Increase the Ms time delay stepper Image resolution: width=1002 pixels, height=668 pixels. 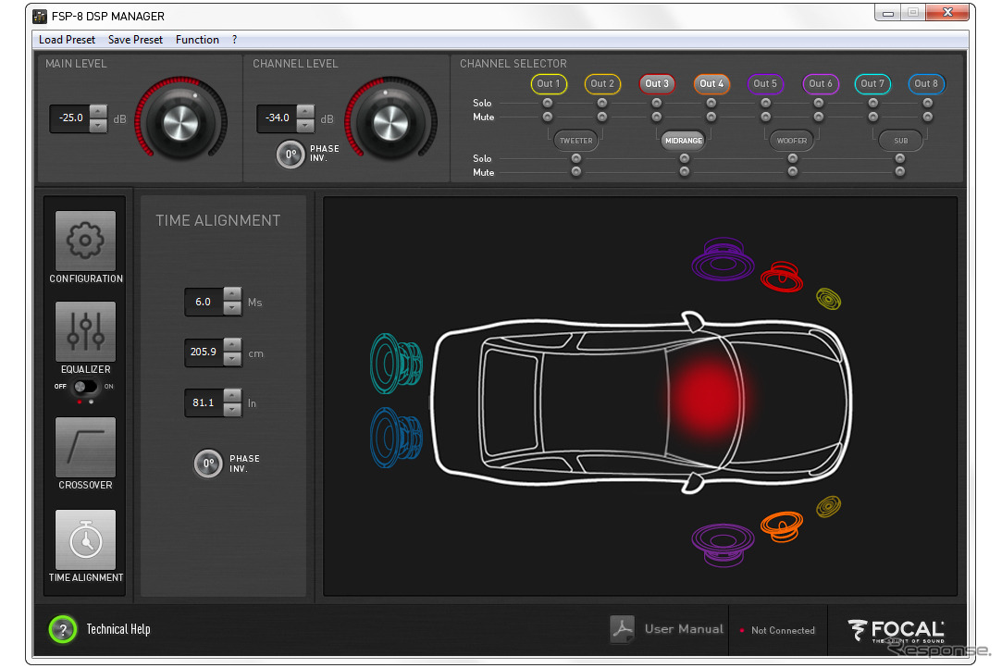[x=232, y=295]
